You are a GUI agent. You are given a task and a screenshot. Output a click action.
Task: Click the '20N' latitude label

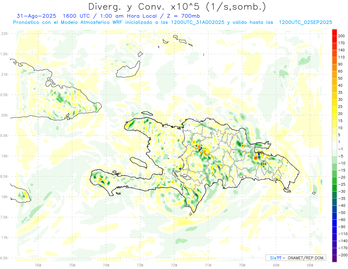[4, 115]
